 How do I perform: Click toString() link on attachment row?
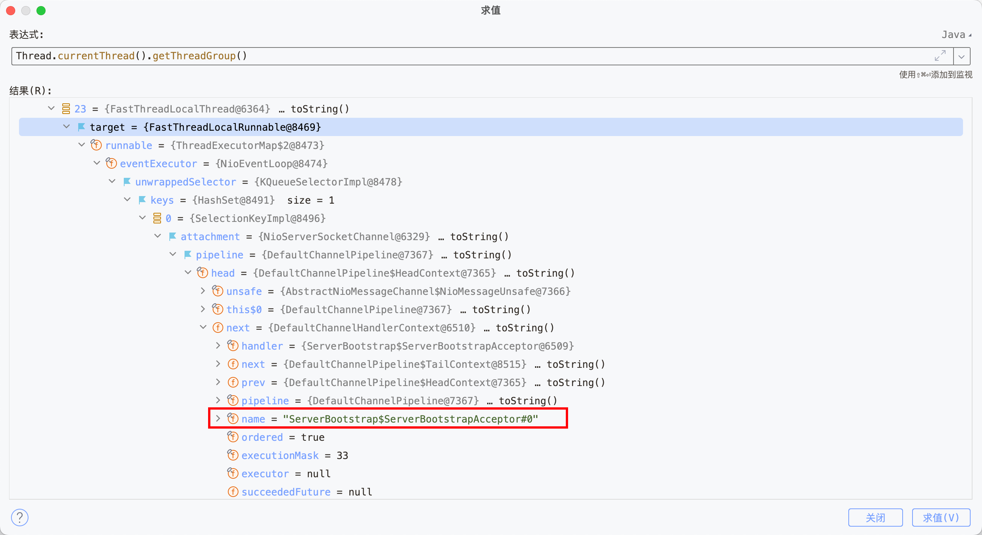(x=479, y=236)
